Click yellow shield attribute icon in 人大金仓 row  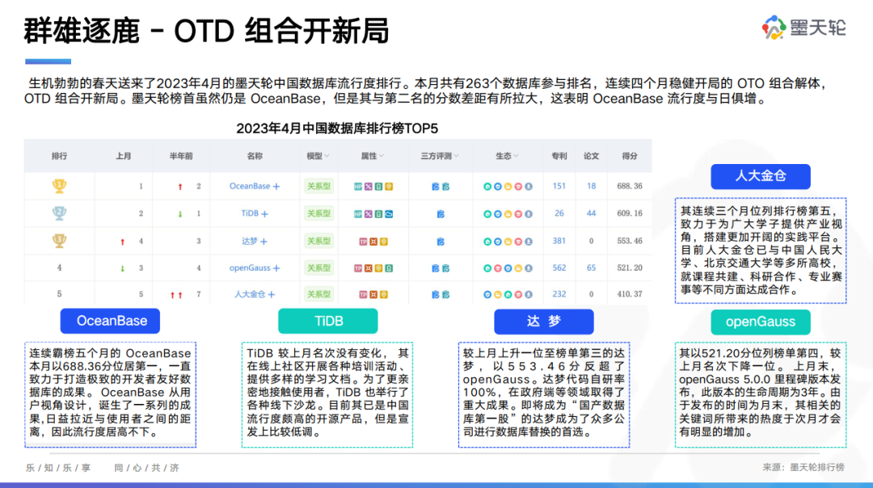384,294
